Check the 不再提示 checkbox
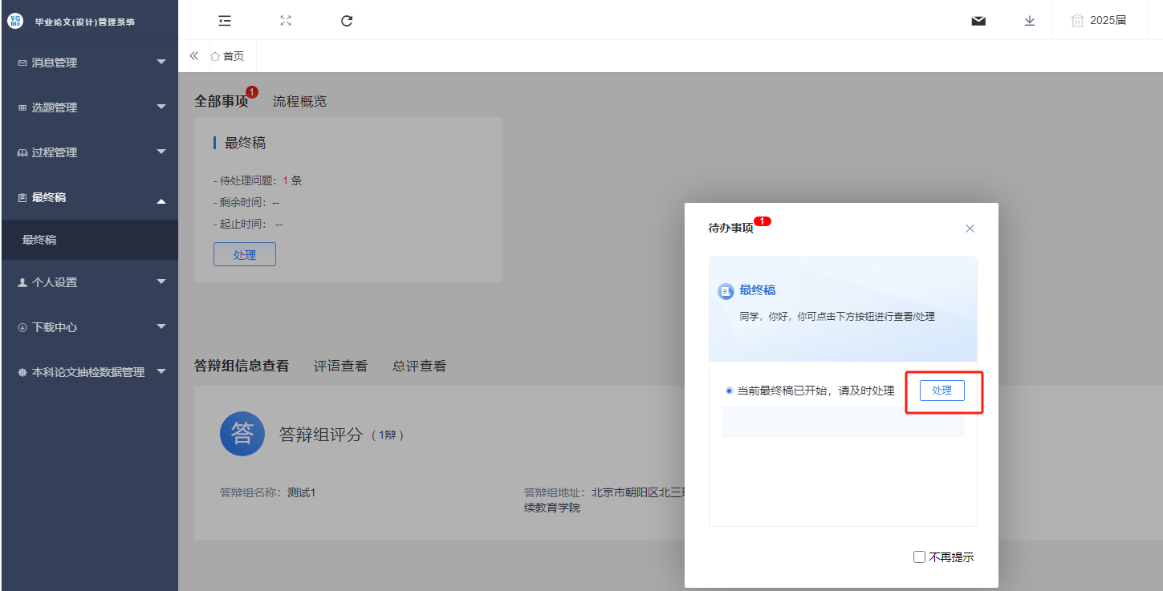 920,557
